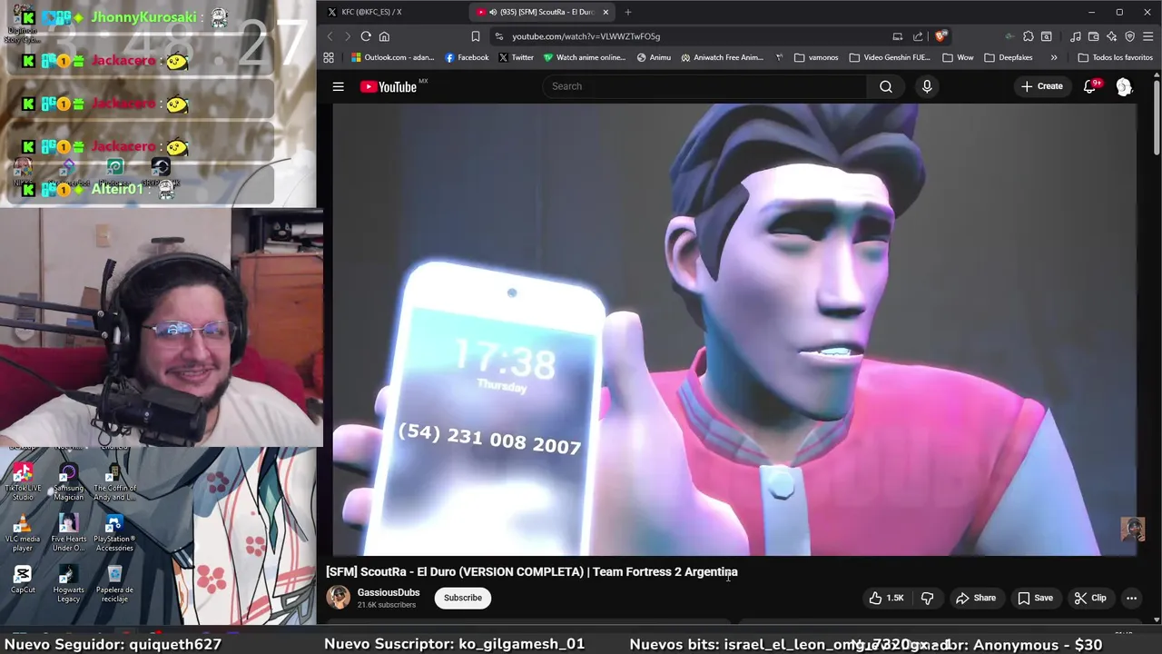Open more actions for the video
This screenshot has width=1162, height=654.
(1131, 598)
